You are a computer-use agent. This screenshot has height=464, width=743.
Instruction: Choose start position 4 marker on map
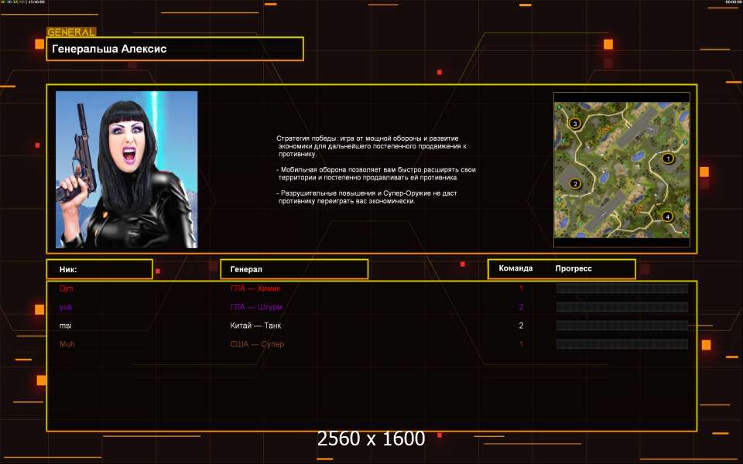668,217
